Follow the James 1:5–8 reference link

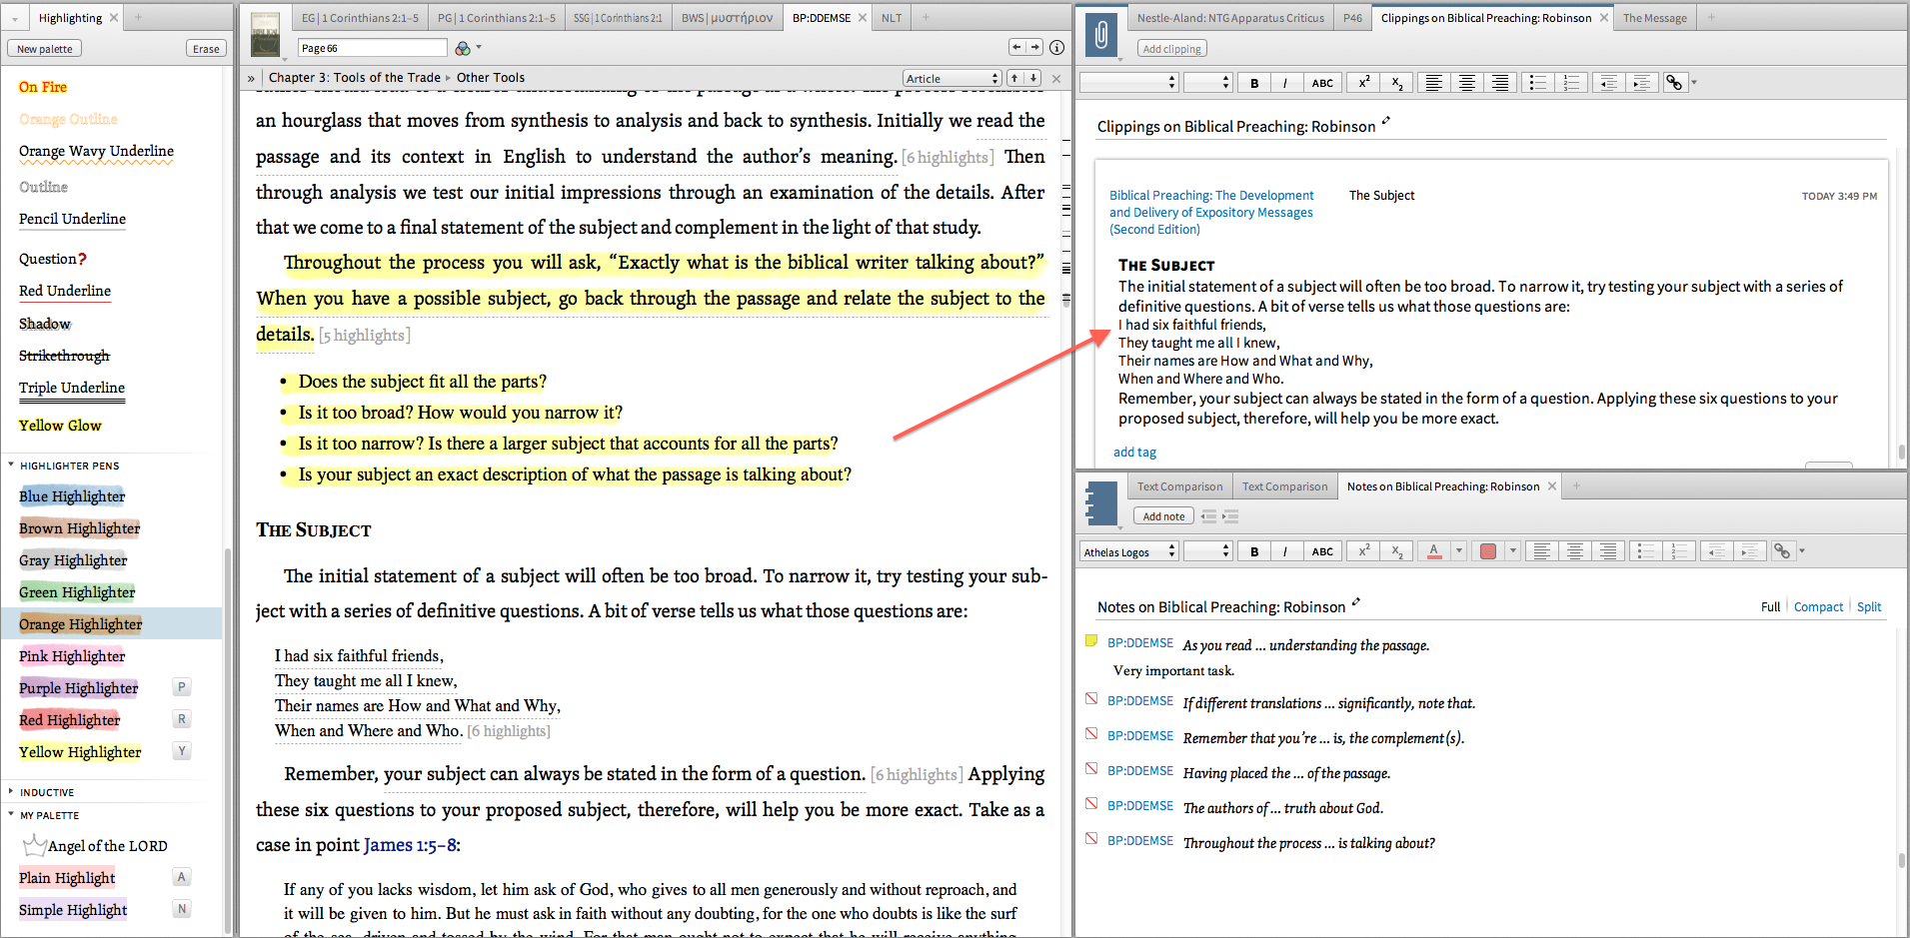tap(410, 845)
